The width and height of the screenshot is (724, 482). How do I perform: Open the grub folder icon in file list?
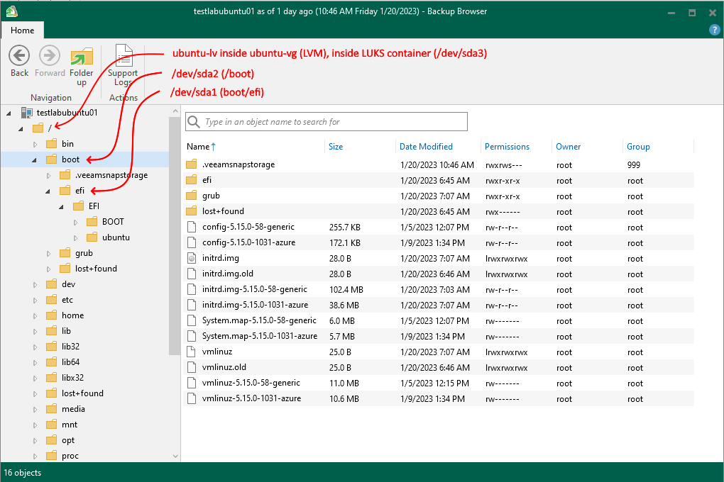(x=191, y=196)
